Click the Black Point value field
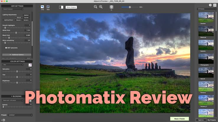Image resolution: width=218 pixels, height=122 pixels. [27, 35]
